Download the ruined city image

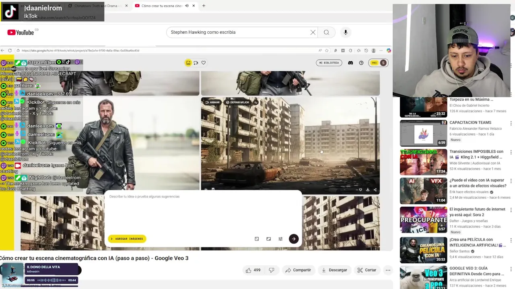coord(368,190)
